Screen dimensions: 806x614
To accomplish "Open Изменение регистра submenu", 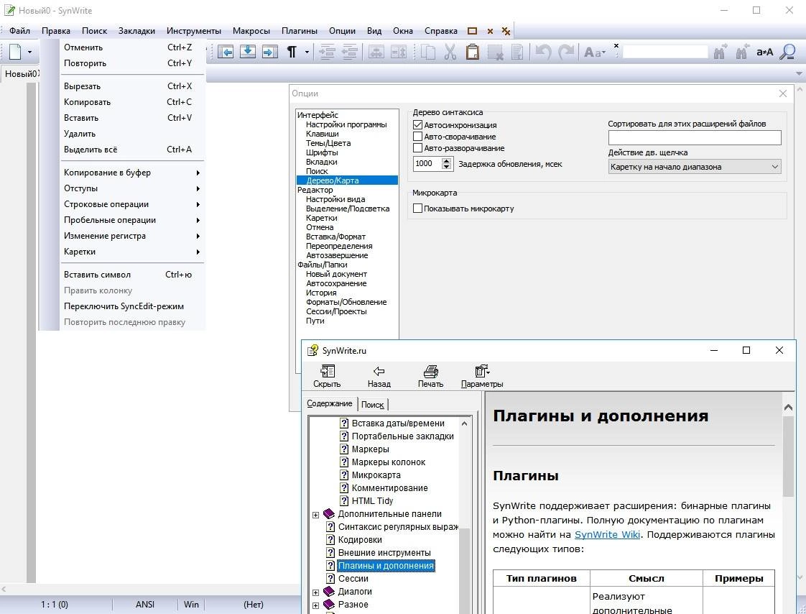I will coord(132,236).
